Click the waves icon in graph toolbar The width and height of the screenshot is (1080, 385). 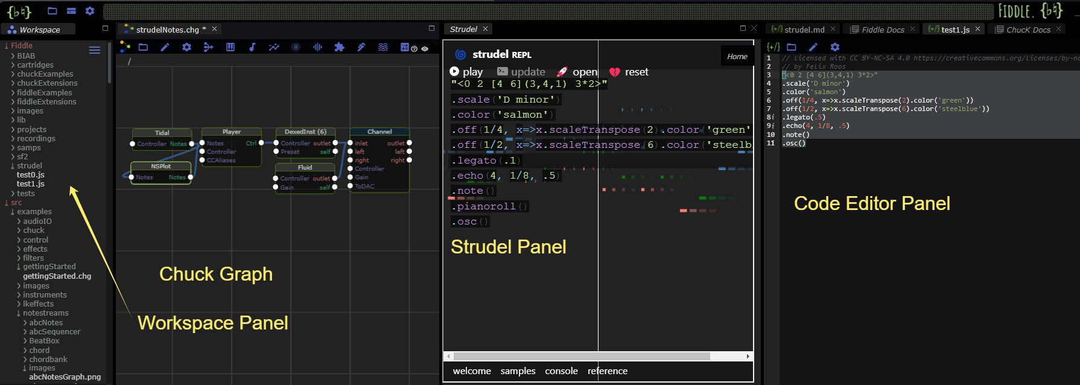pyautogui.click(x=383, y=47)
